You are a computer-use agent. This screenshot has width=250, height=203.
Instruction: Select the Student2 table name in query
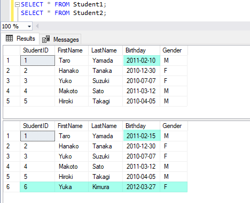pyautogui.click(x=88, y=13)
